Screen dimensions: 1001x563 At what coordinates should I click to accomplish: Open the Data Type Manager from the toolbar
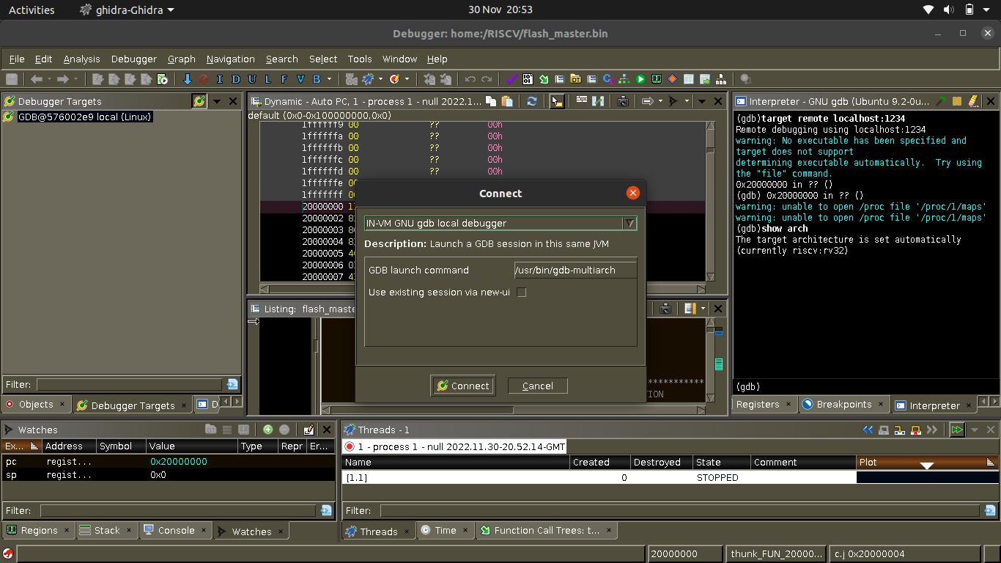pyautogui.click(x=575, y=79)
